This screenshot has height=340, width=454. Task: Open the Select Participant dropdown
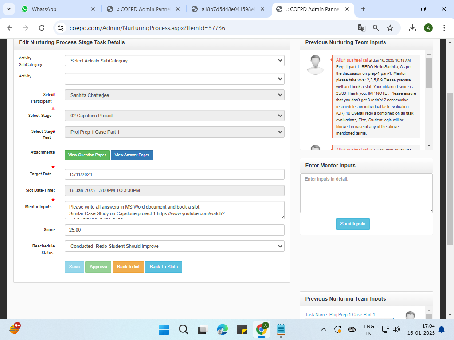pos(174,95)
